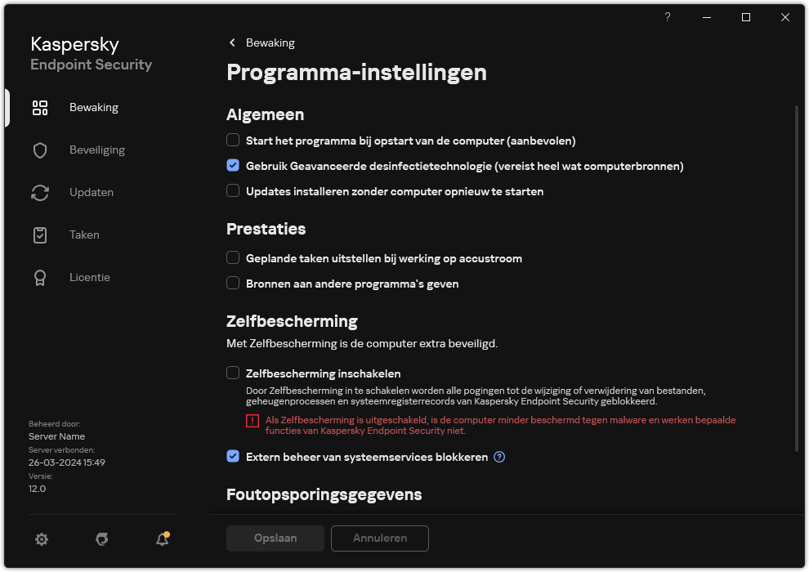Click the Annuleren button

pyautogui.click(x=379, y=538)
